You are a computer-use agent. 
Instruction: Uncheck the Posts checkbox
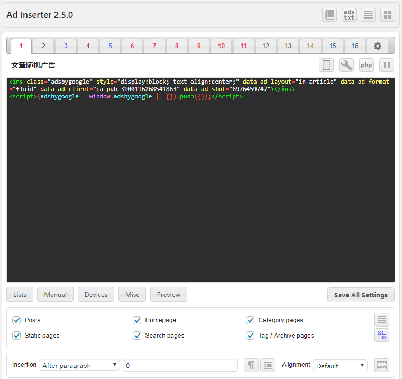click(16, 320)
